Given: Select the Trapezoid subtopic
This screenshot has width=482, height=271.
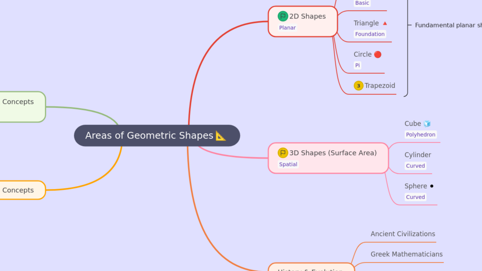Looking at the screenshot, I should coord(374,86).
